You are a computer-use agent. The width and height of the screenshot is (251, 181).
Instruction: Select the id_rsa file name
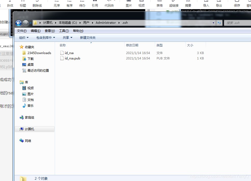[69, 53]
